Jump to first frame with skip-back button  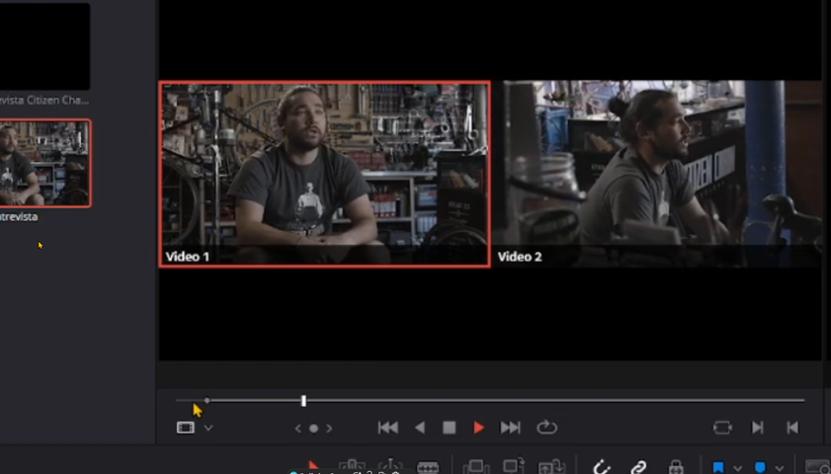(x=388, y=428)
